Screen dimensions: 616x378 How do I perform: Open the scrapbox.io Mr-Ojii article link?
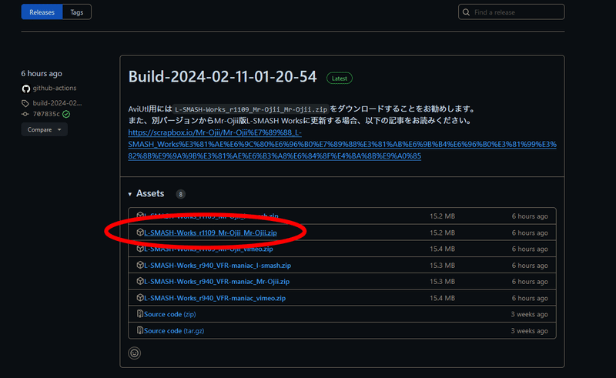[x=342, y=144]
